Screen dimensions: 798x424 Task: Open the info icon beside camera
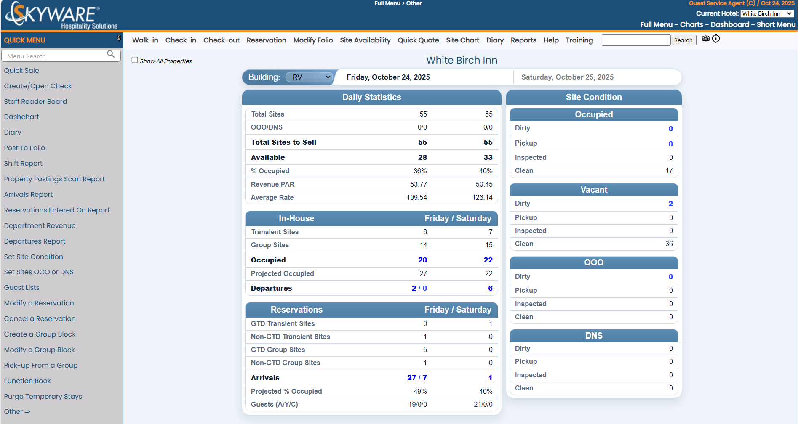click(x=716, y=39)
